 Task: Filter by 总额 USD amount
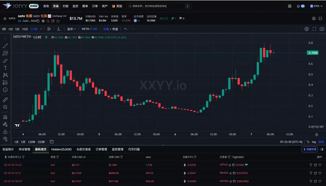click(121, 157)
